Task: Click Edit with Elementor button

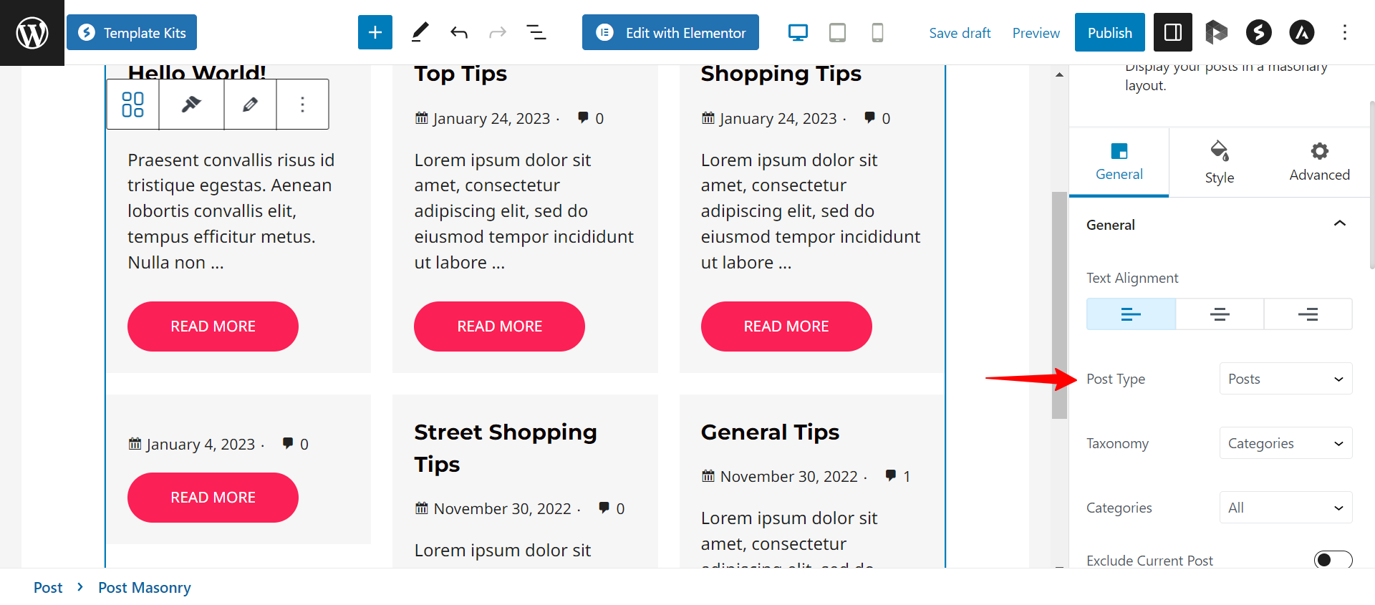Action: [x=670, y=33]
